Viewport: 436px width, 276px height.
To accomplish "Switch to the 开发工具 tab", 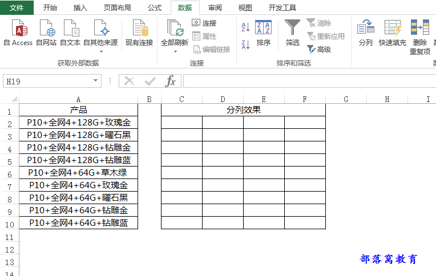I will click(282, 8).
